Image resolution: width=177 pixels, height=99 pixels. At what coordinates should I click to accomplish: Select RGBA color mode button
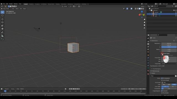[174, 84]
